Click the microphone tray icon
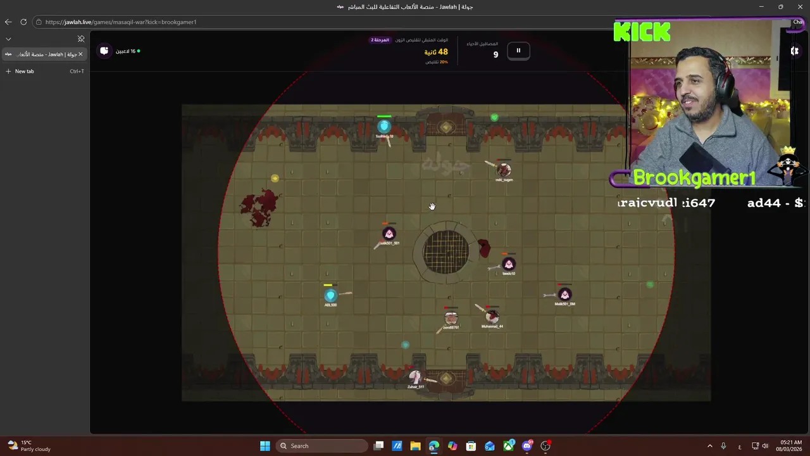The image size is (810, 456). pos(723,446)
